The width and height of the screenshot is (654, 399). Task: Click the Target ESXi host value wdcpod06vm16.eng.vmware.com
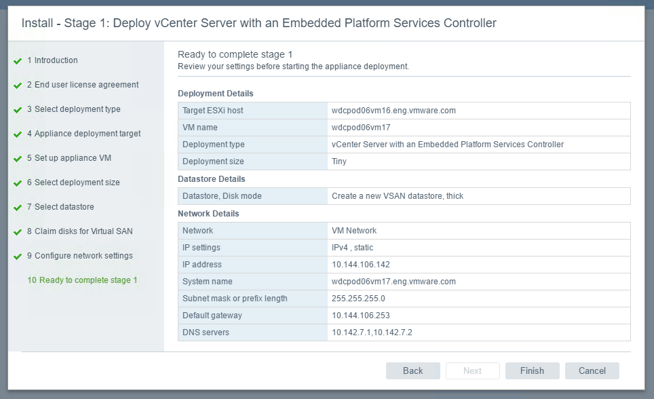click(x=393, y=111)
